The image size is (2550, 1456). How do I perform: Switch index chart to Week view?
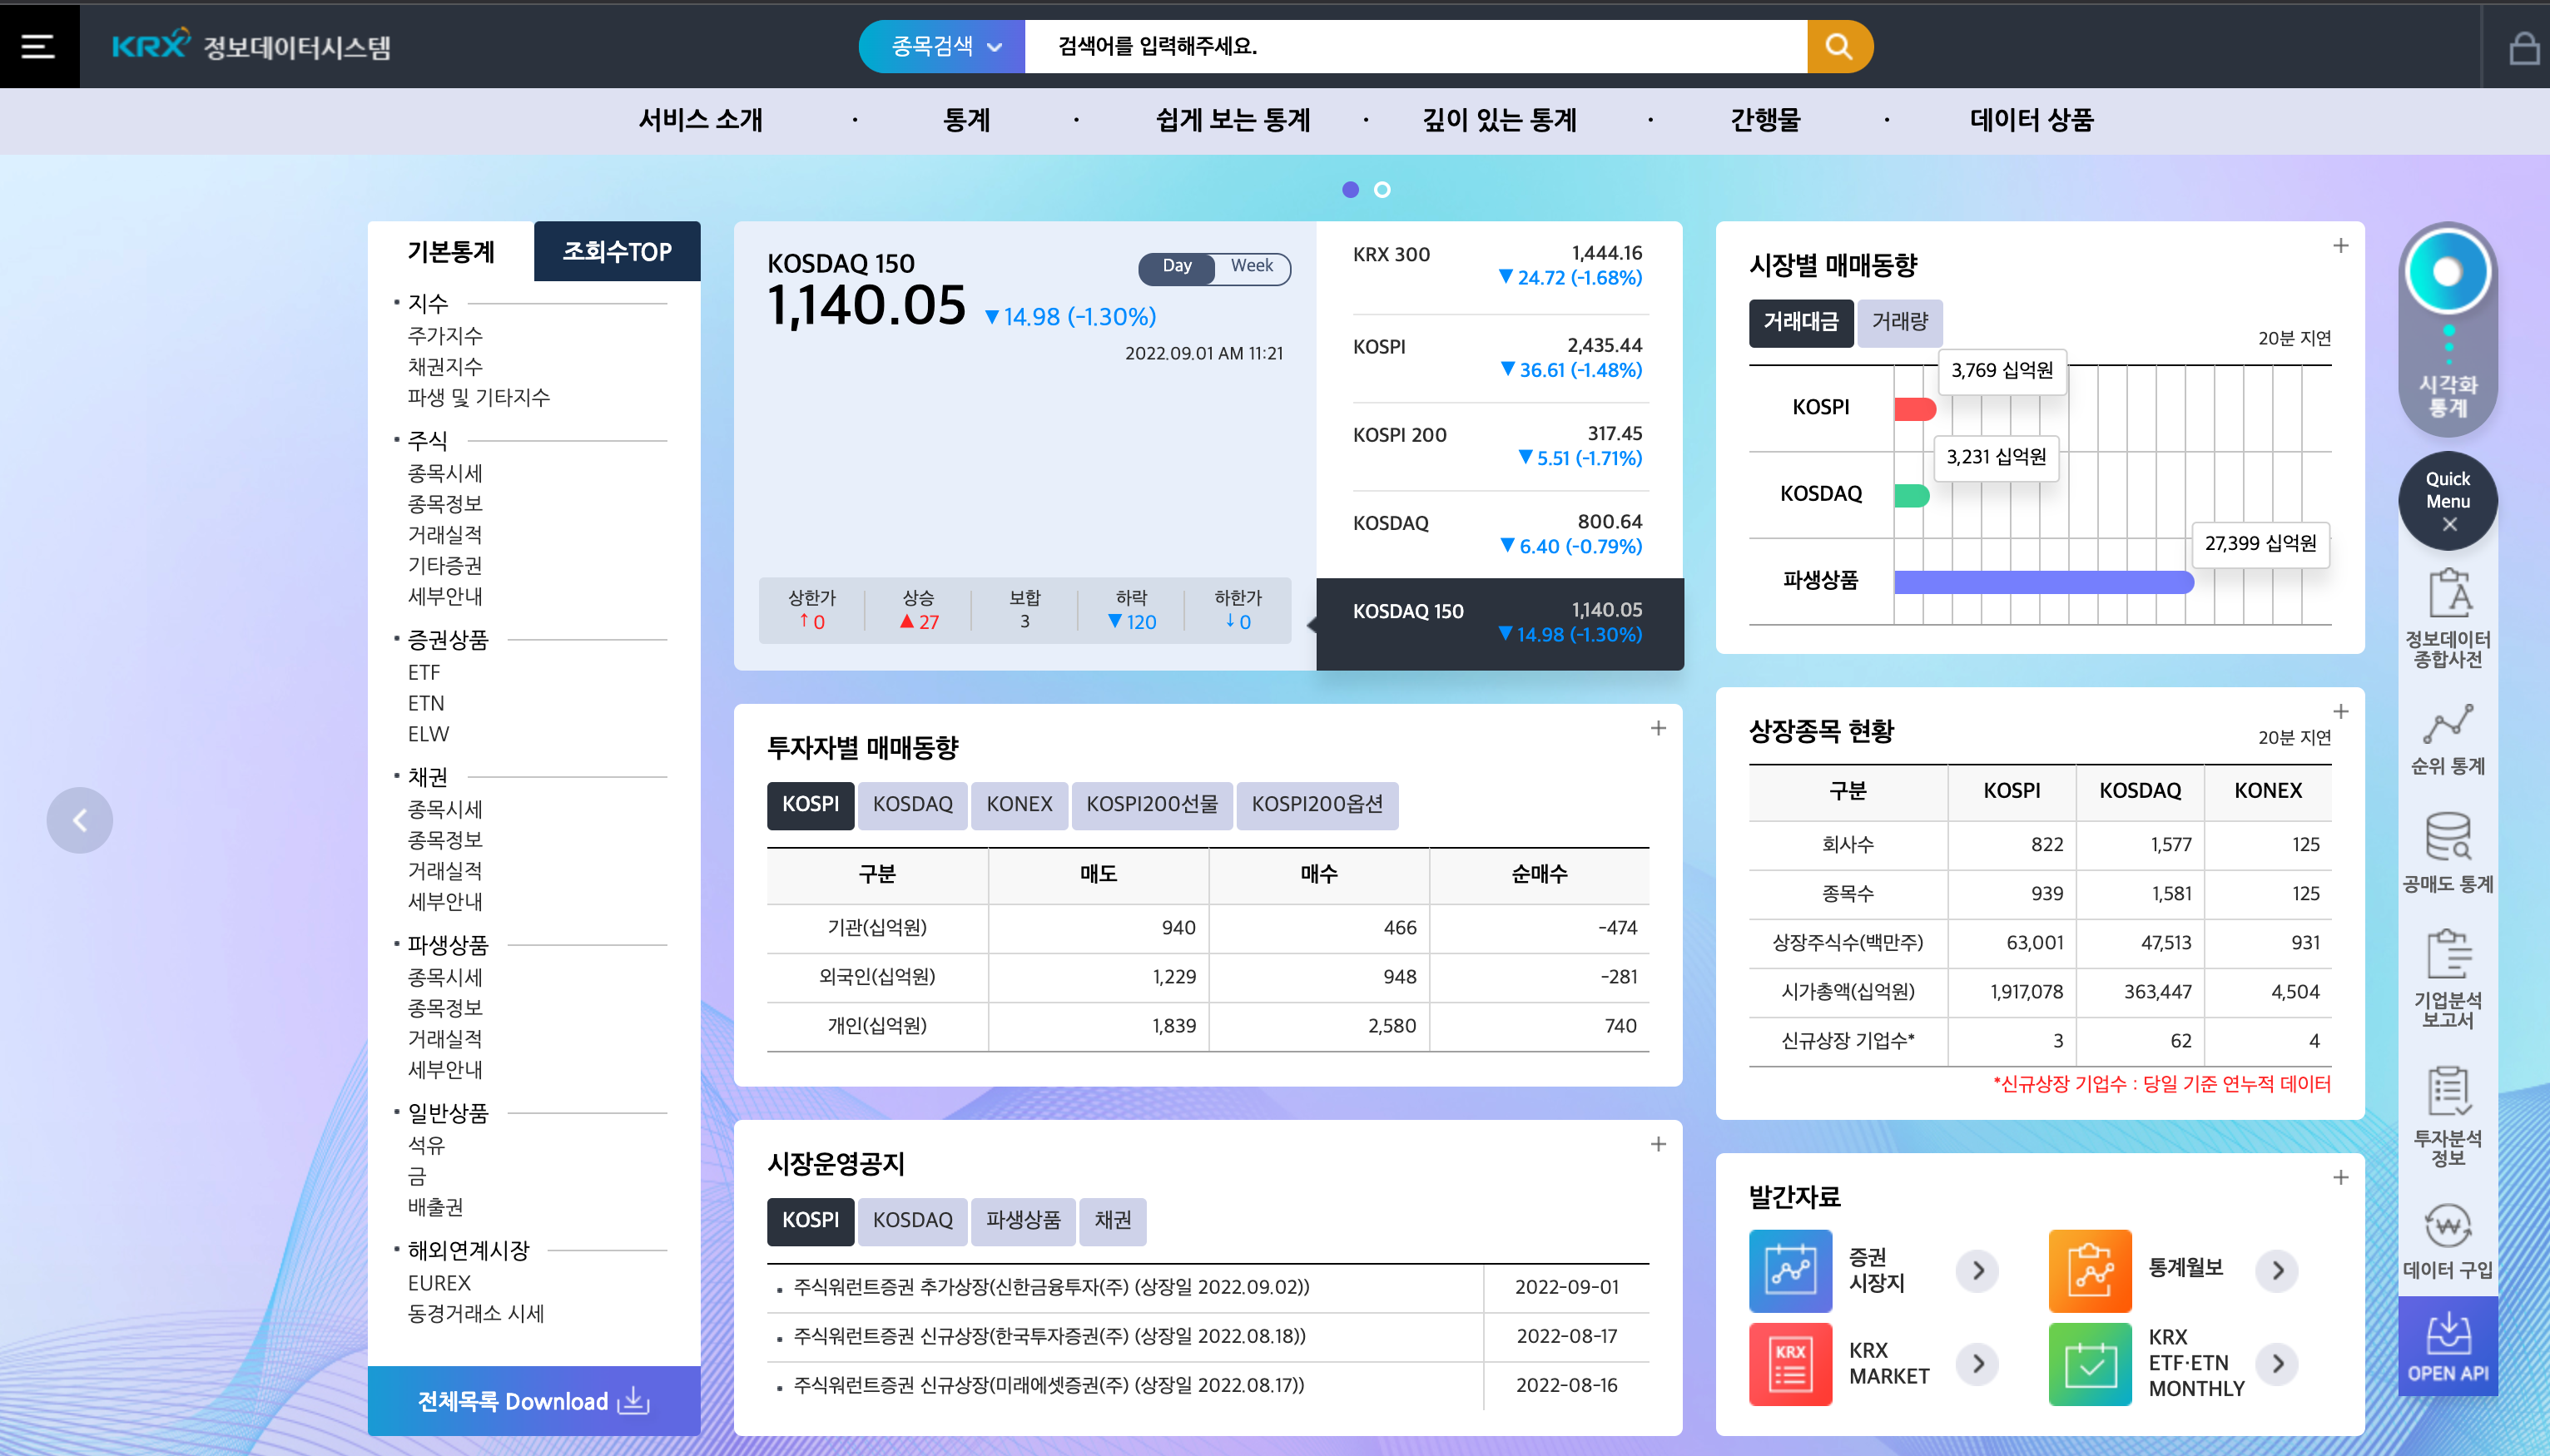click(x=1252, y=267)
